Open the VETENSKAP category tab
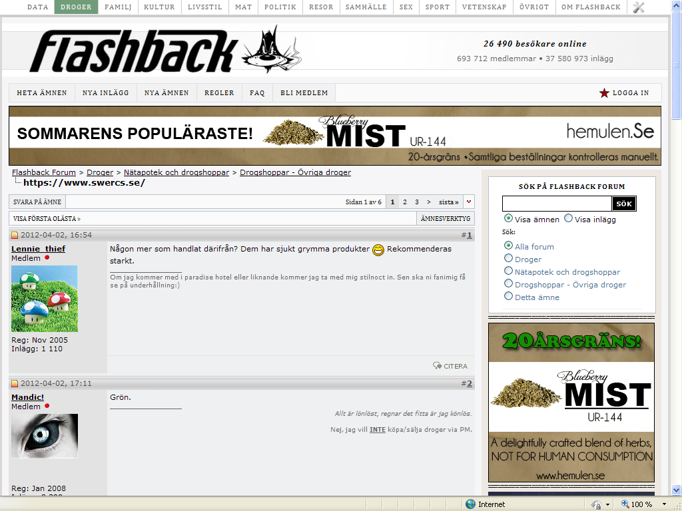Image resolution: width=682 pixels, height=511 pixels. (x=484, y=7)
